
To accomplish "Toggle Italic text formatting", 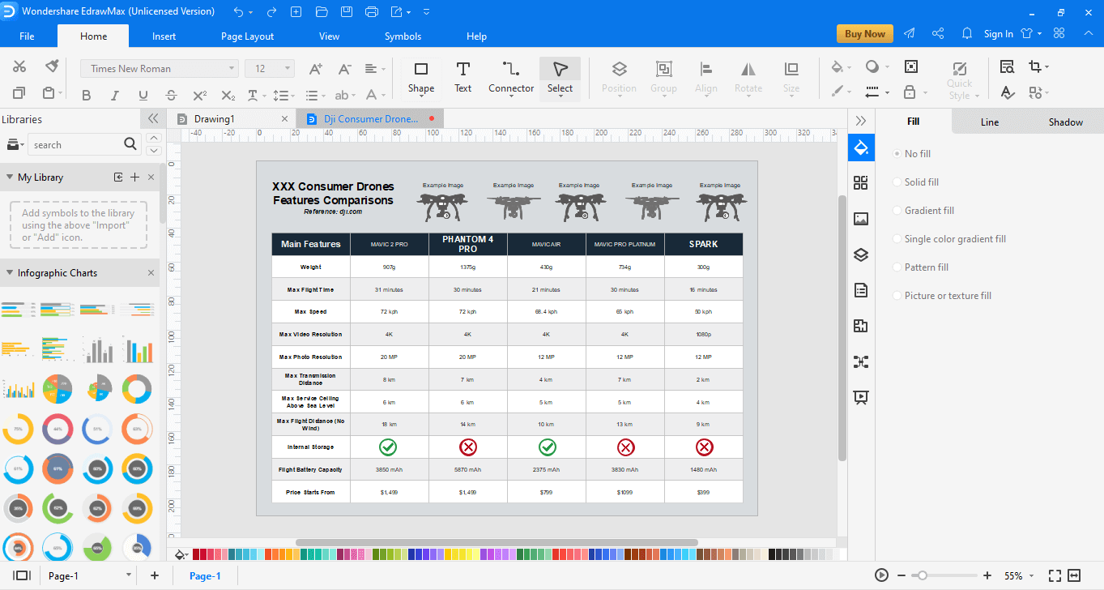I will 115,96.
